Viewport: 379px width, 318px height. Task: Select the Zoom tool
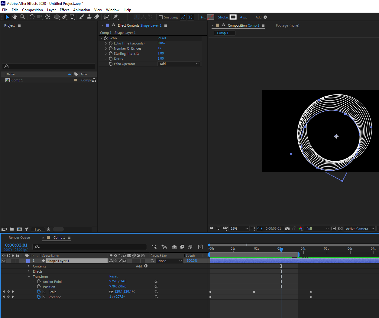[22, 17]
